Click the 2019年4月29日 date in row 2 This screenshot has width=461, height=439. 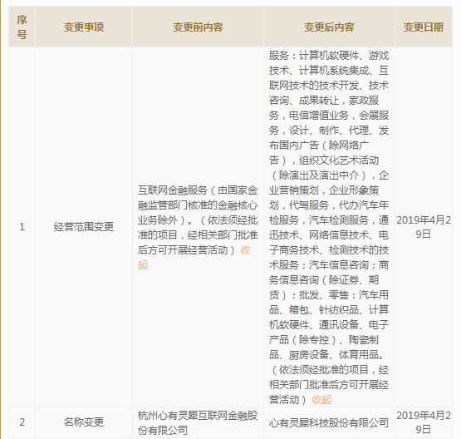click(424, 422)
